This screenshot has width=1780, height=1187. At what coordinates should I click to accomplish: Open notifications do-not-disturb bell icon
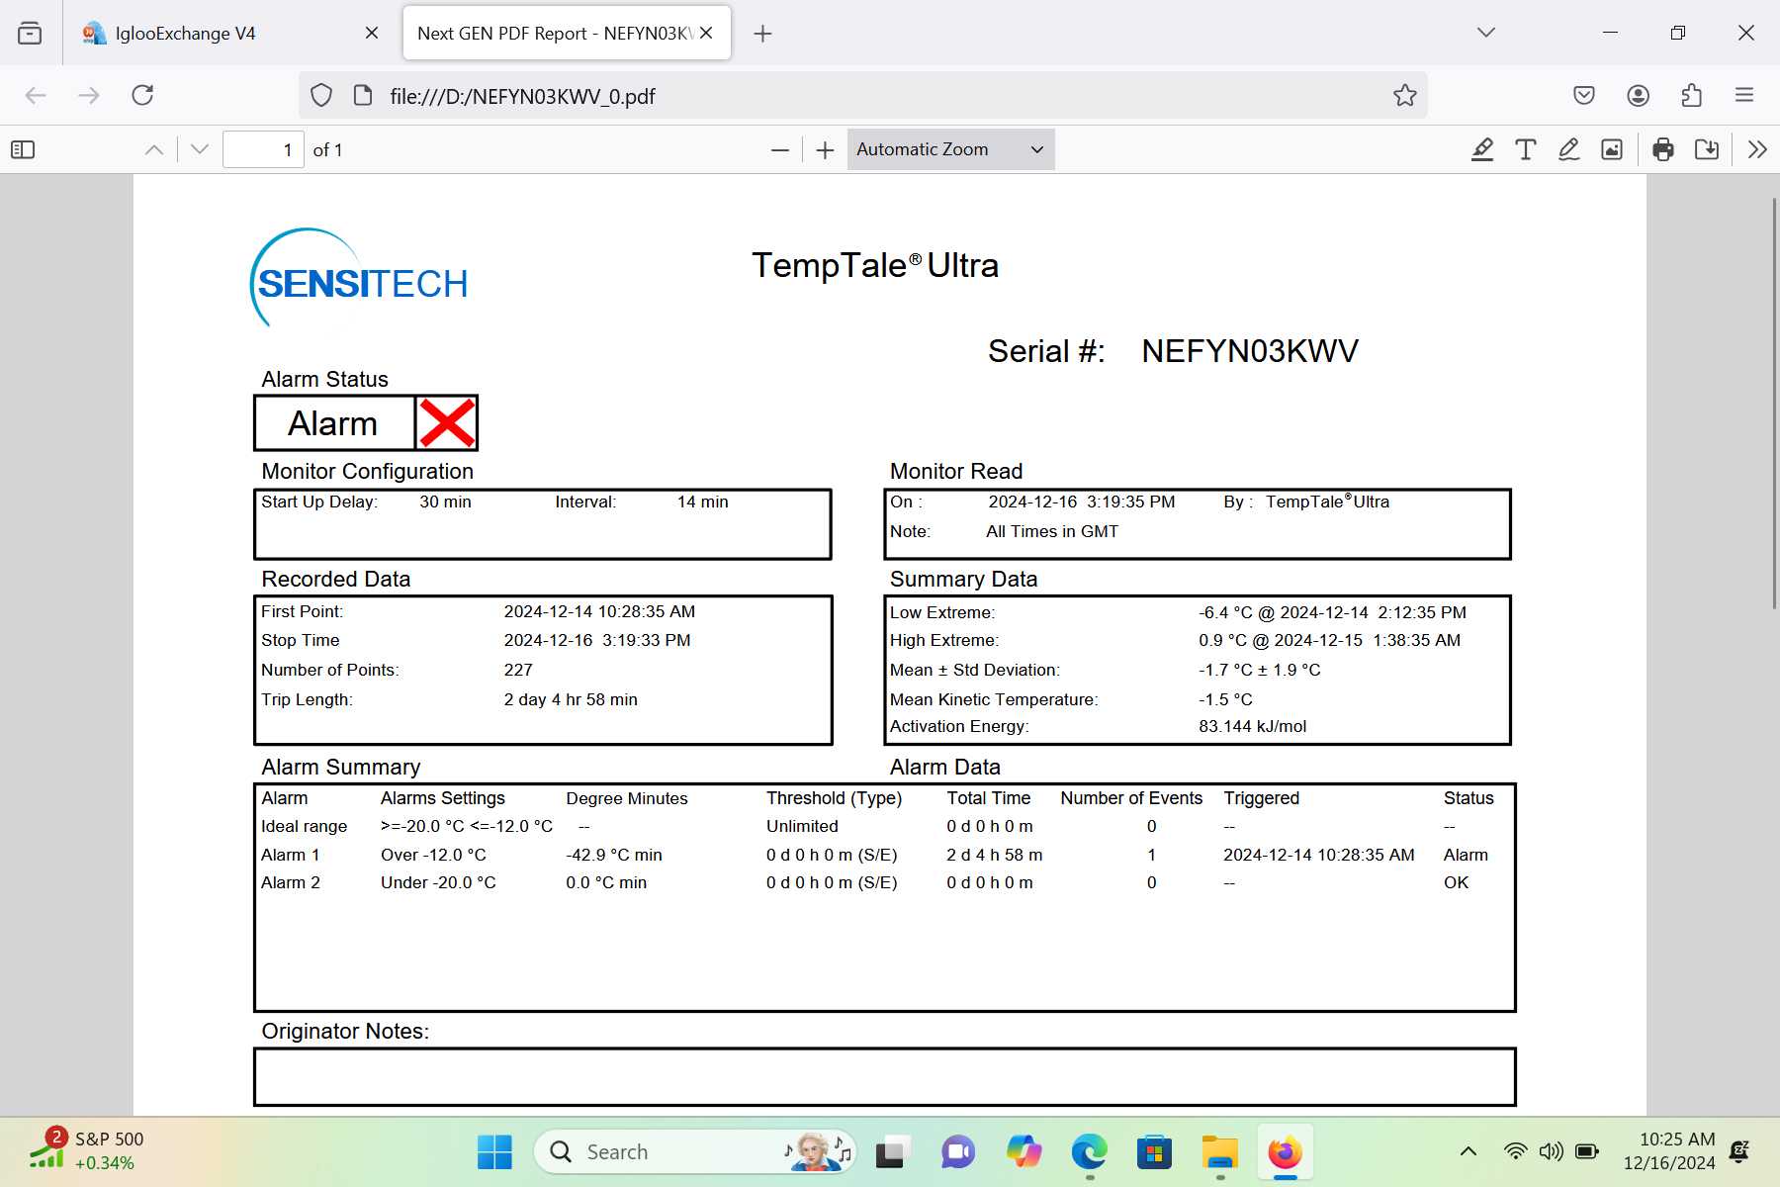[x=1740, y=1151]
